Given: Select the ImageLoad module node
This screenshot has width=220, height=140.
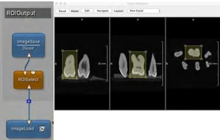Looking at the screenshot, I should coord(28,129).
